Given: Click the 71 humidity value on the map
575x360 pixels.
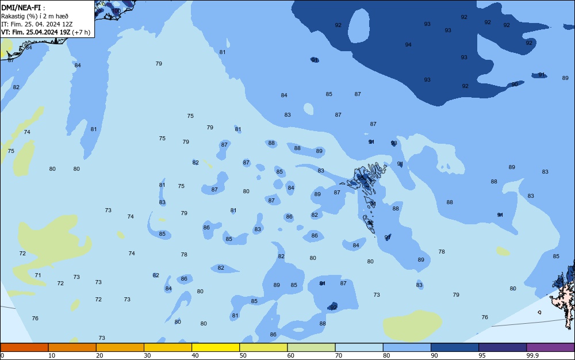Looking at the screenshot, I should 38,275.
